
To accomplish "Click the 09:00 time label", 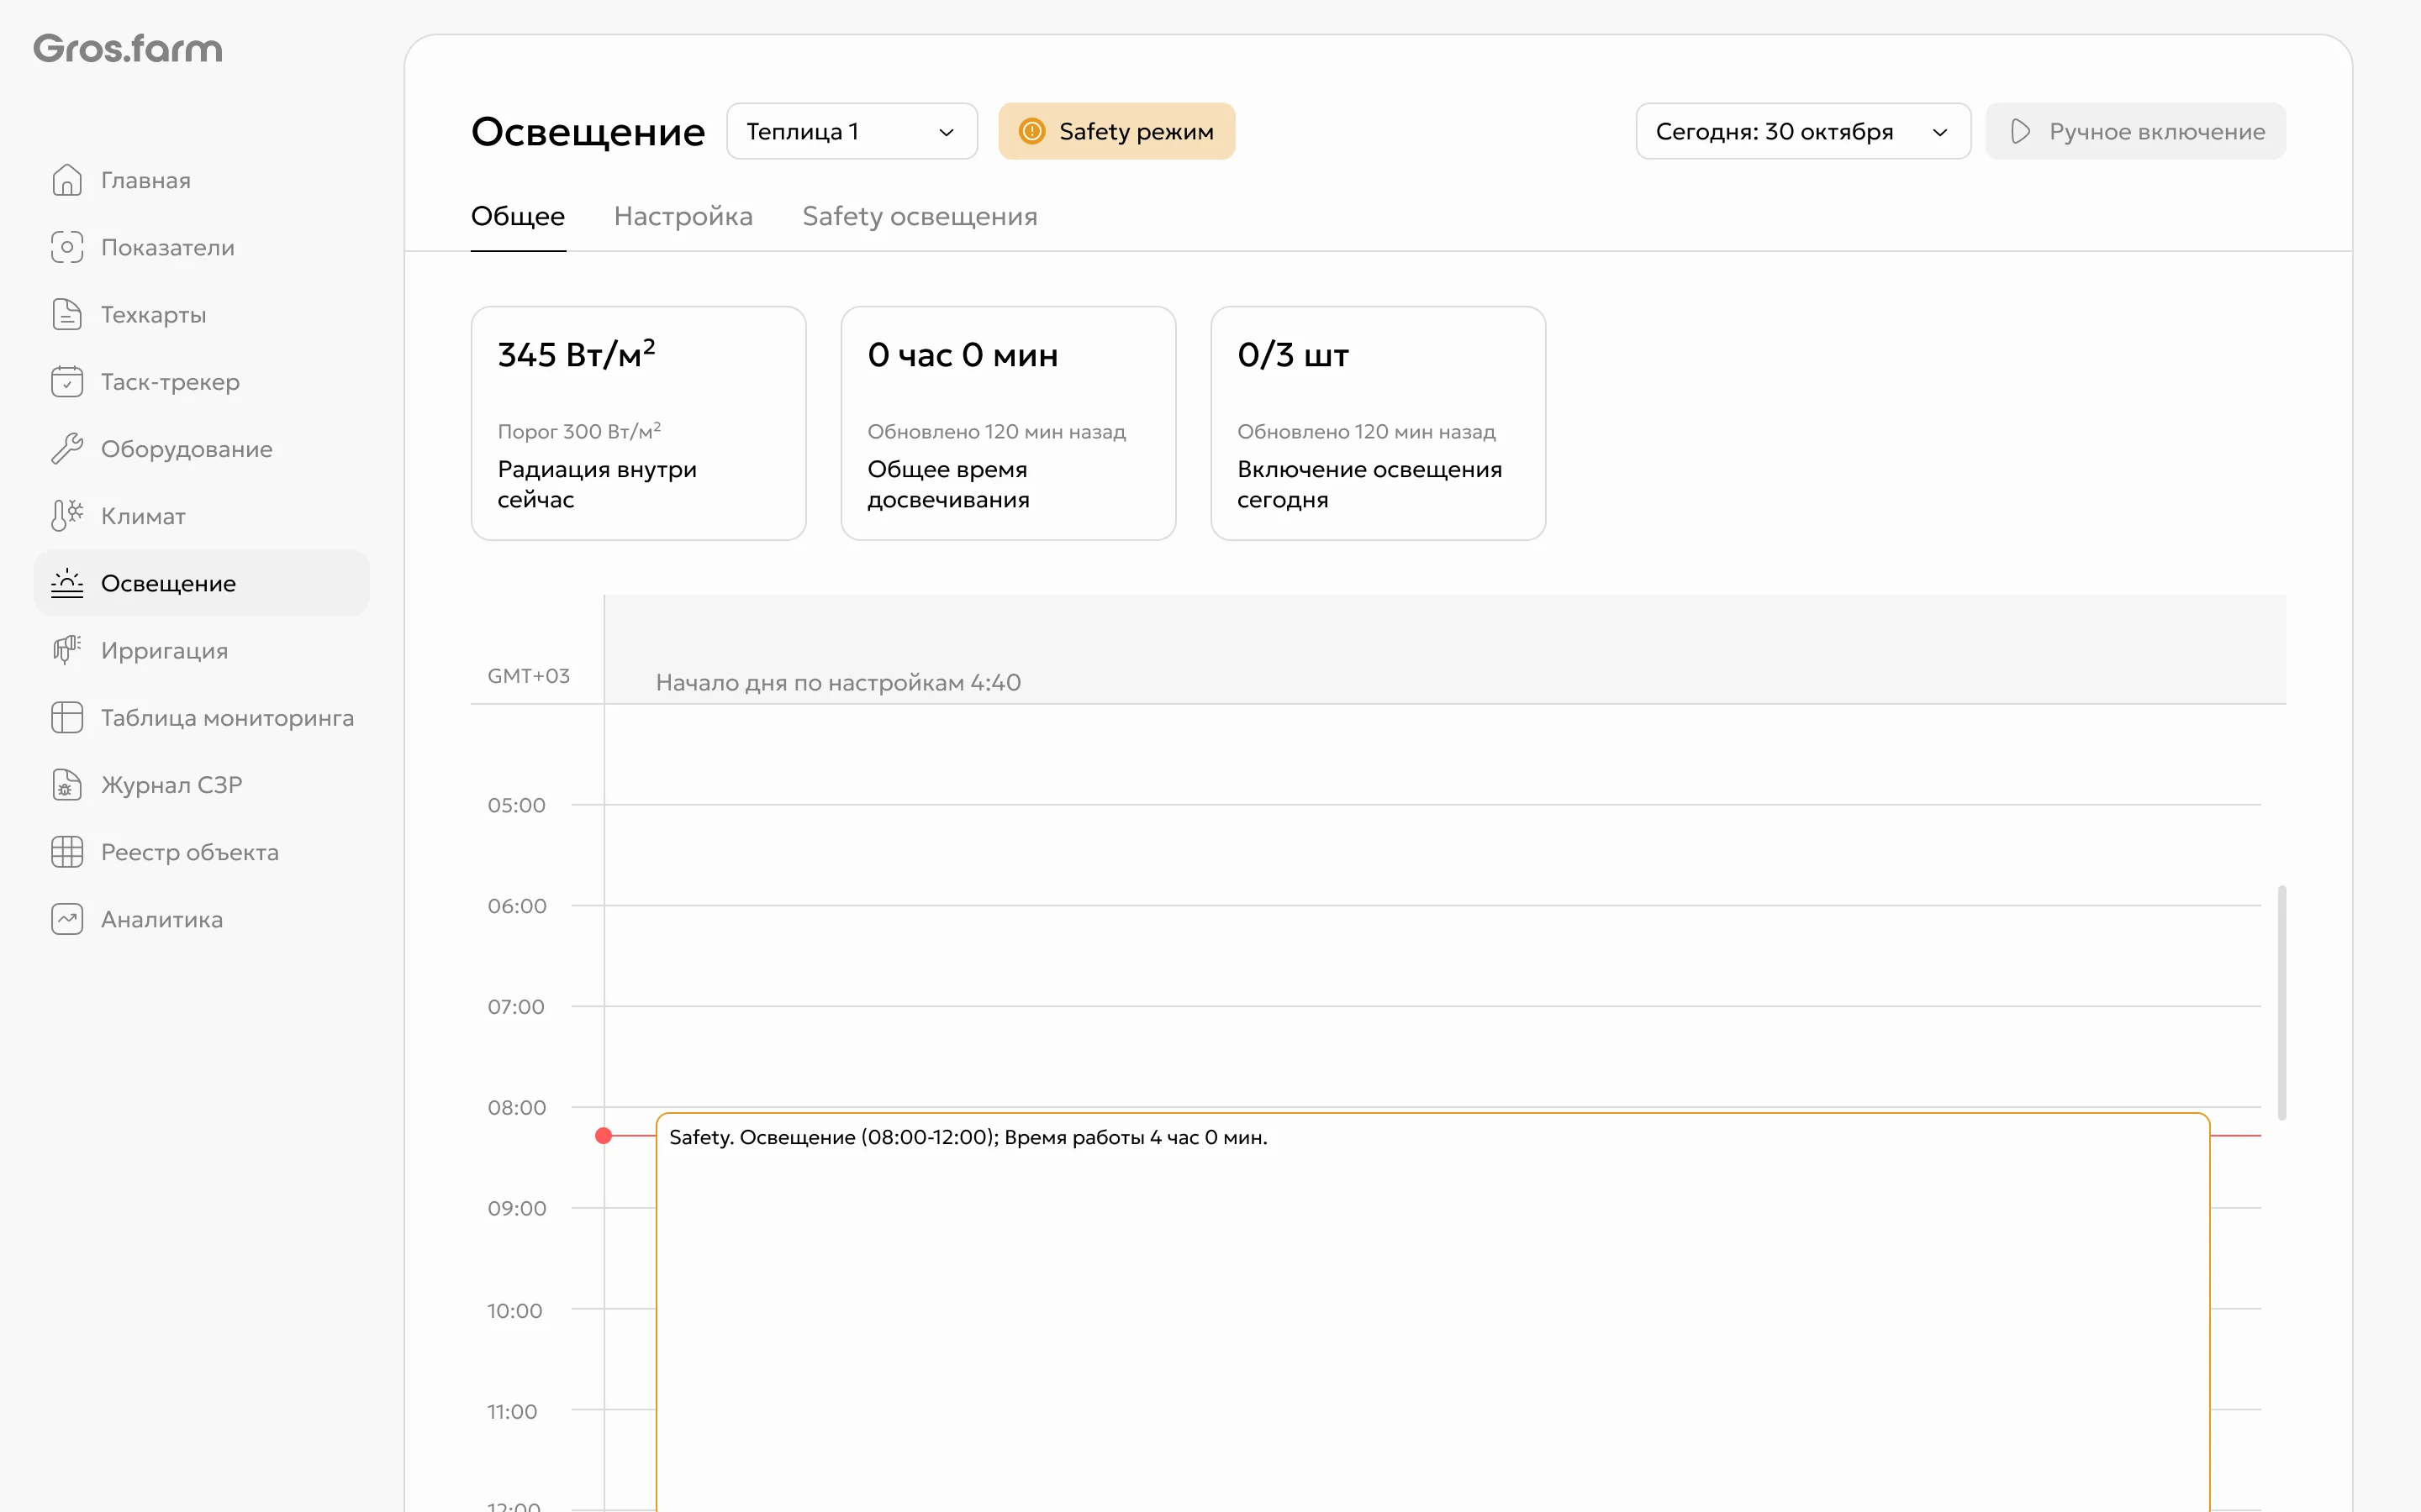I will [516, 1208].
